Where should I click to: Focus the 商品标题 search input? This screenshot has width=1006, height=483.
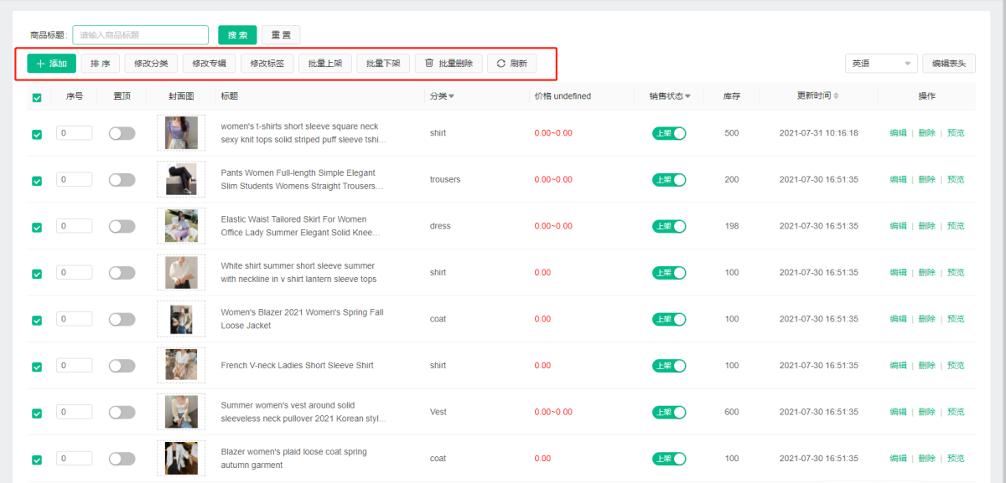point(140,35)
